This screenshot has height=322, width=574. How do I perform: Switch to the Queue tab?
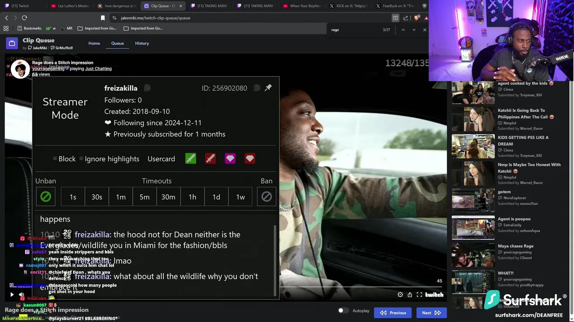117,43
